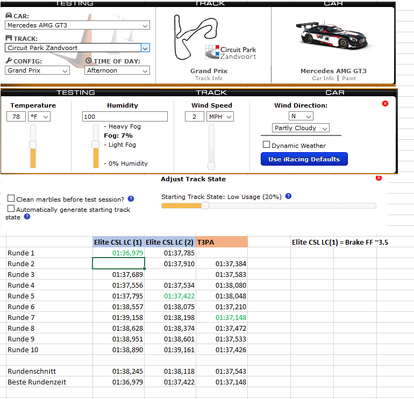Screen dimensions: 414x399
Task: Open help for clean marbles option
Action: [x=131, y=199]
